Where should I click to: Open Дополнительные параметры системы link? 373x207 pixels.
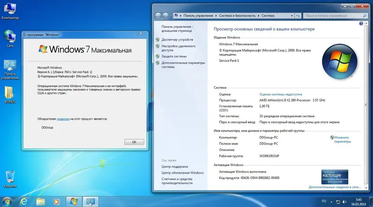pyautogui.click(x=183, y=65)
